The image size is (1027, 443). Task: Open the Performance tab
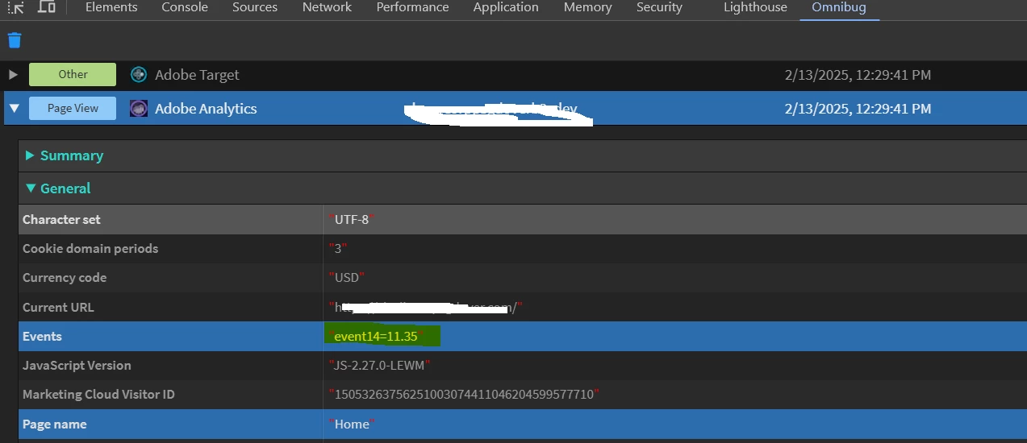(x=412, y=7)
